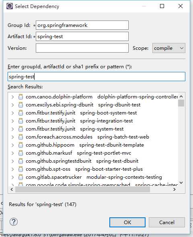Viewport: 193px width, 237px height.
Task: Expand the com.github.springtestdbunit spring-test-dbunit entry
Action: 13,161
